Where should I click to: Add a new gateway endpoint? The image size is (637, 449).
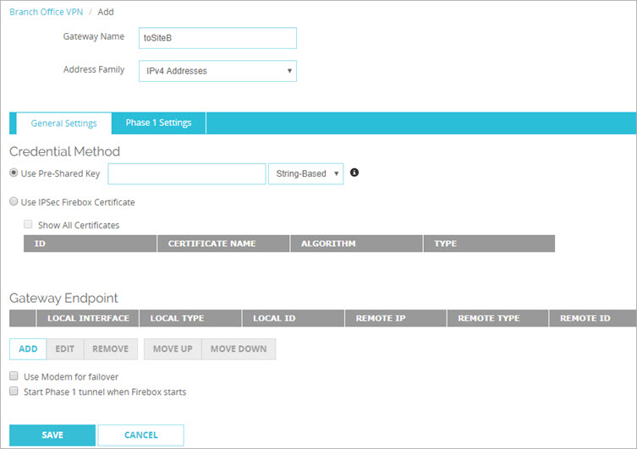28,348
